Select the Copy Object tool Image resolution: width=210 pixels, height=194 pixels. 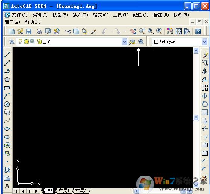pyautogui.click(x=205, y=63)
